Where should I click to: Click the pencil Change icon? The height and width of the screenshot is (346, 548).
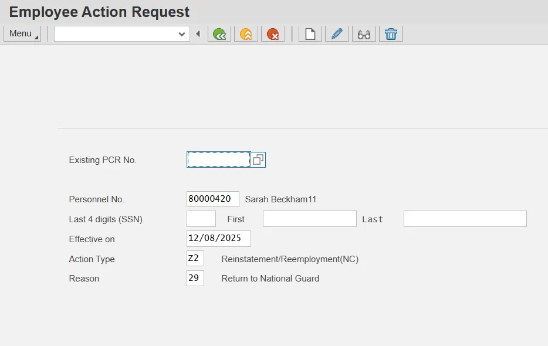point(337,34)
